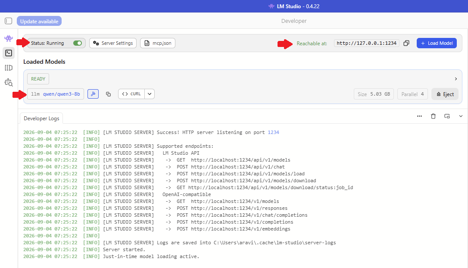Copy the server address icon
468x268 pixels.
(x=406, y=43)
